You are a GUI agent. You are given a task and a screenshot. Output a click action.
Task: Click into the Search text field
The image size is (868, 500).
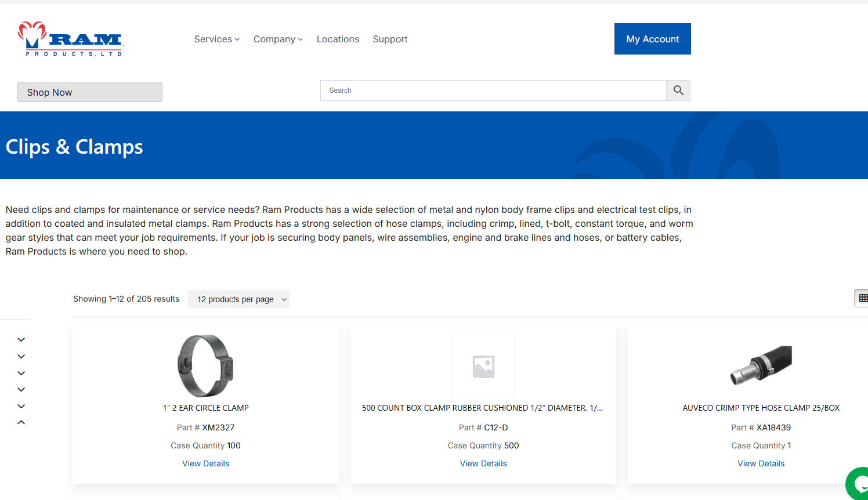tap(493, 90)
